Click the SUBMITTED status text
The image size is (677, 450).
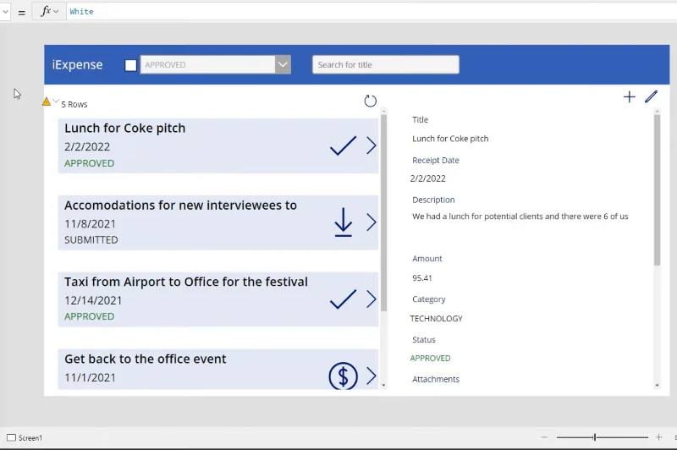tap(91, 240)
